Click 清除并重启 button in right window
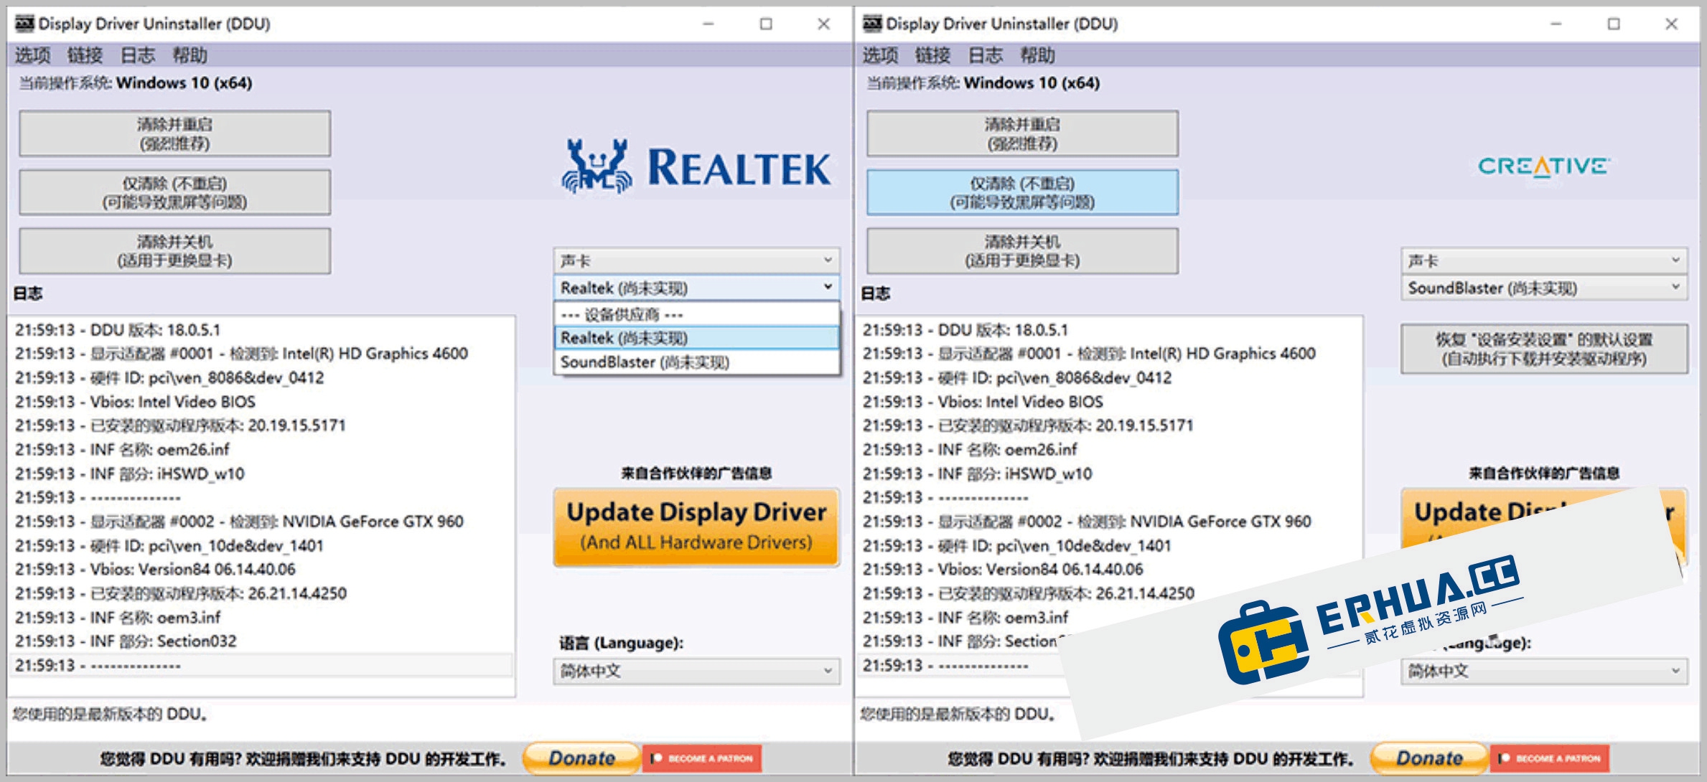This screenshot has width=1707, height=782. pyautogui.click(x=1022, y=133)
